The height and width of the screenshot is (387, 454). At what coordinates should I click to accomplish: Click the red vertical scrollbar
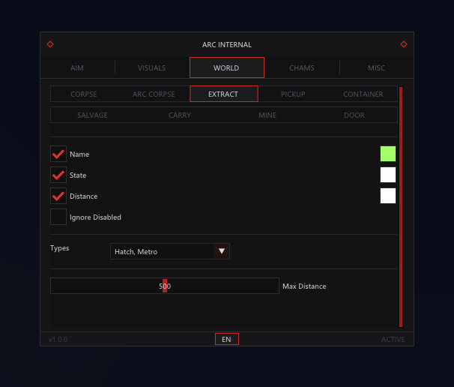pos(401,207)
